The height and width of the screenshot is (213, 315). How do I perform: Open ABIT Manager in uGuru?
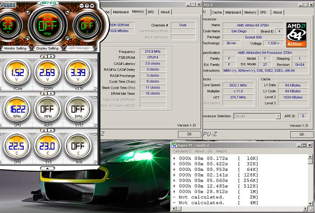coord(79,48)
